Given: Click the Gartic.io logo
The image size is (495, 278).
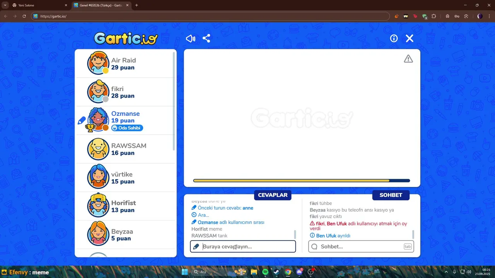Looking at the screenshot, I should 126,38.
